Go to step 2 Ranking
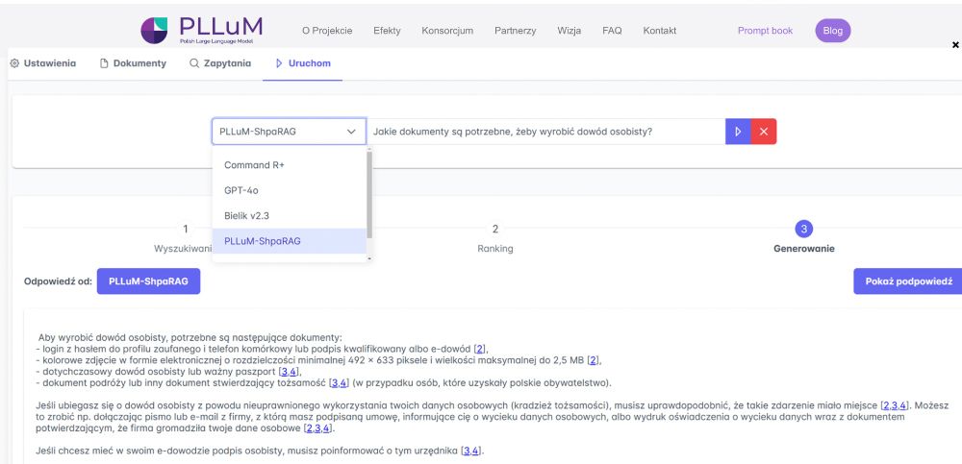This screenshot has width=962, height=464. point(495,238)
